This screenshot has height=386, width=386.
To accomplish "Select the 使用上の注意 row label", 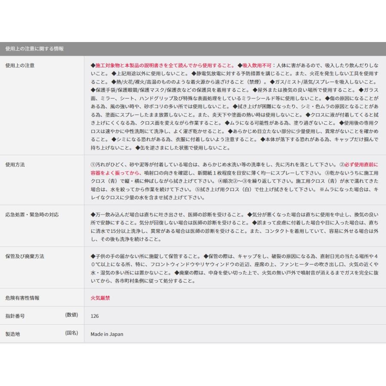I will (20, 66).
